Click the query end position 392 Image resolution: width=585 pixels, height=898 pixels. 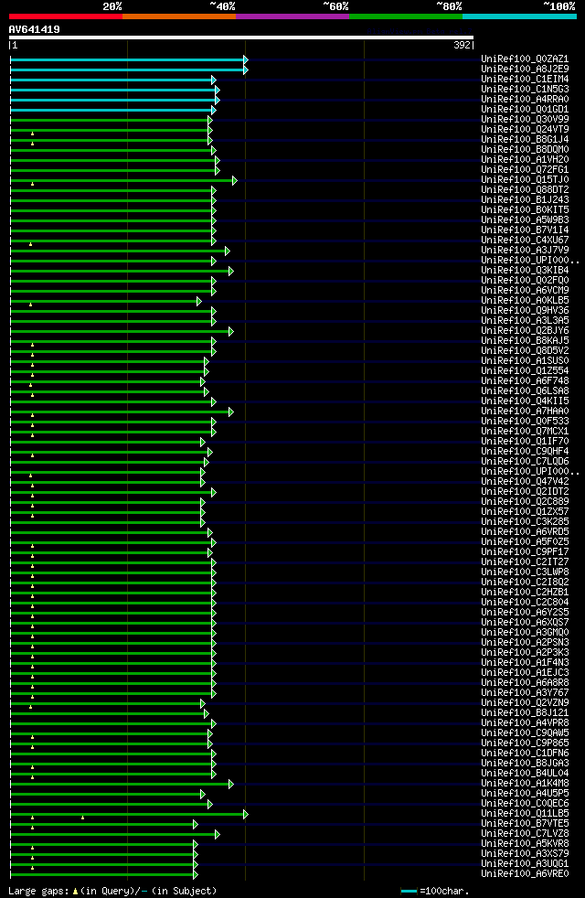click(462, 45)
